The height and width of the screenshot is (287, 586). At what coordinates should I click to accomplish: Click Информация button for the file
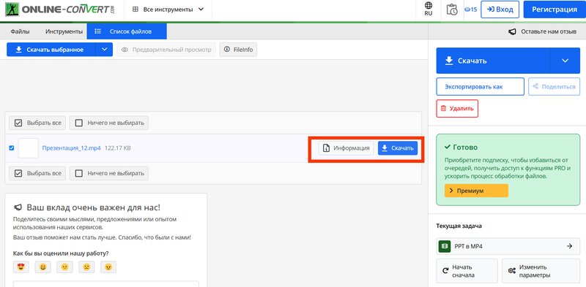(x=346, y=148)
